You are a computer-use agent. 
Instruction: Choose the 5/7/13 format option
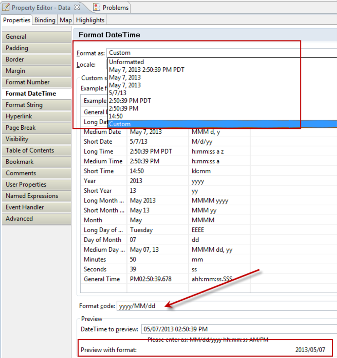[222, 93]
